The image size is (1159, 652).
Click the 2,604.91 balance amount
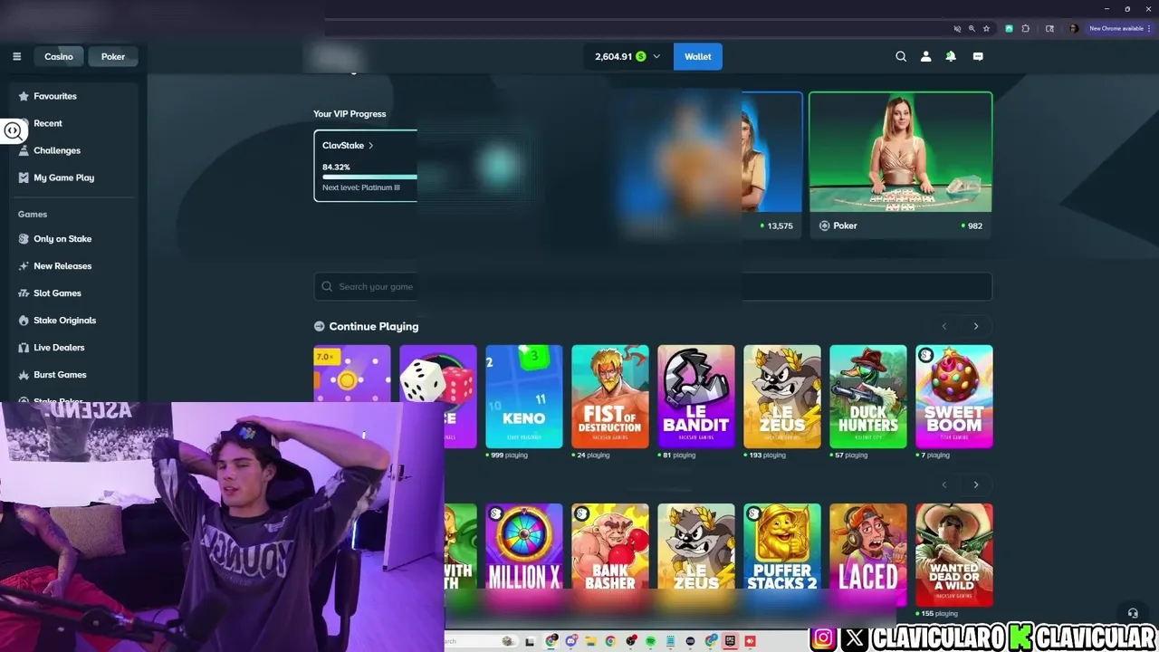coord(613,56)
